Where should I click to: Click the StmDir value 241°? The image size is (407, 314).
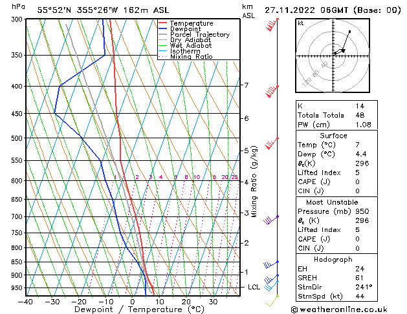tap(364, 288)
